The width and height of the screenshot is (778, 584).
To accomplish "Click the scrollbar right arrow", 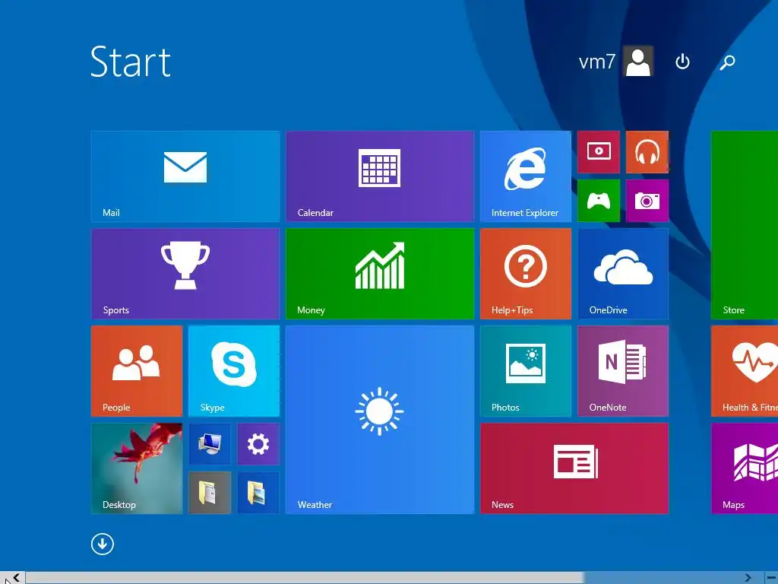I will point(748,578).
